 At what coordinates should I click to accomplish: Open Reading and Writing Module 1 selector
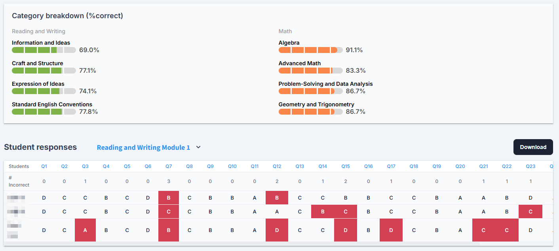point(143,147)
